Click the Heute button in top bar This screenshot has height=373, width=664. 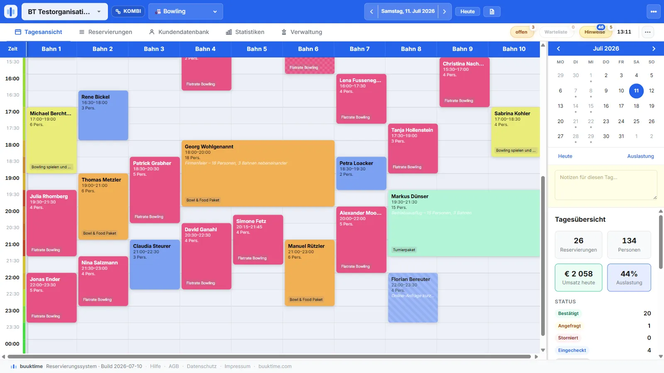point(467,12)
